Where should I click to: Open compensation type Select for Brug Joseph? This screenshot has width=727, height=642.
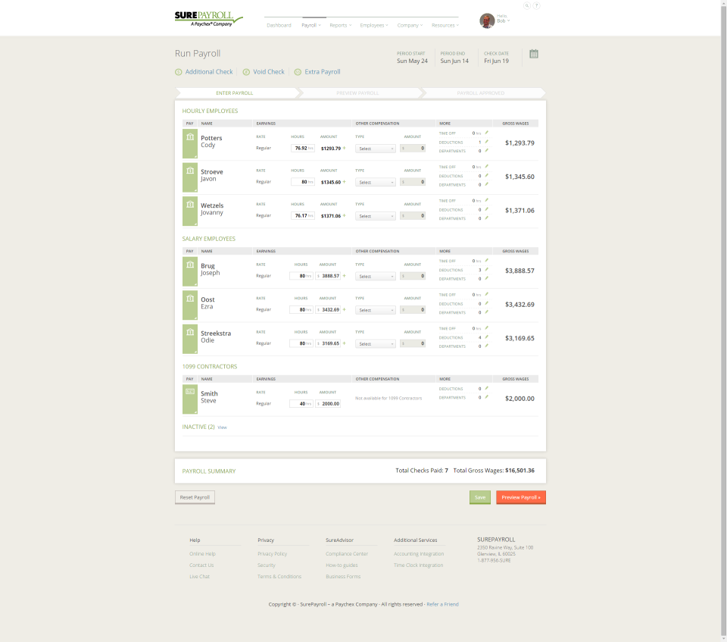(376, 276)
